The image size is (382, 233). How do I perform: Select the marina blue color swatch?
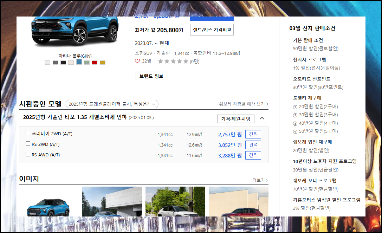[79, 62]
